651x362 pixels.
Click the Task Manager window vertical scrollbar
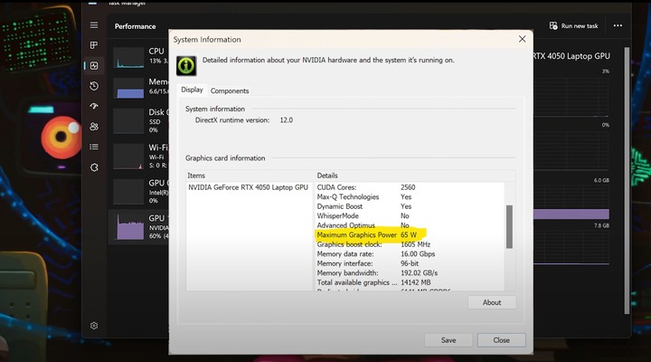(x=627, y=181)
